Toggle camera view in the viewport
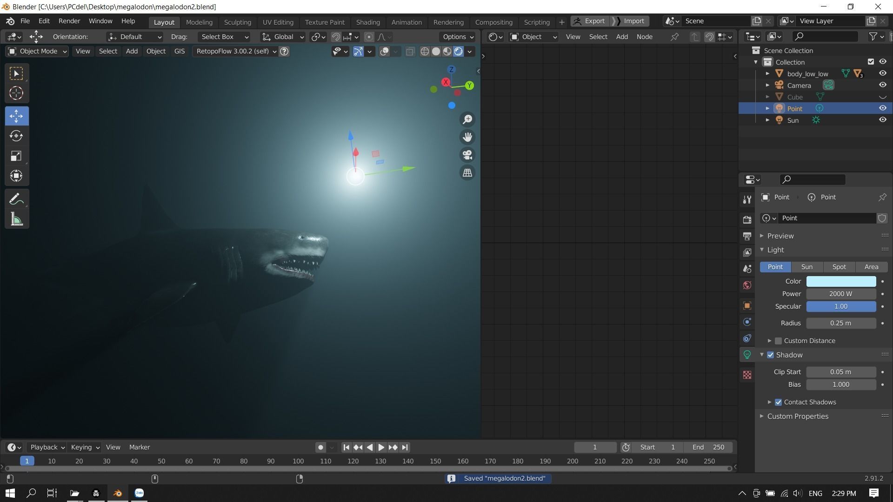This screenshot has width=893, height=502. pyautogui.click(x=467, y=155)
